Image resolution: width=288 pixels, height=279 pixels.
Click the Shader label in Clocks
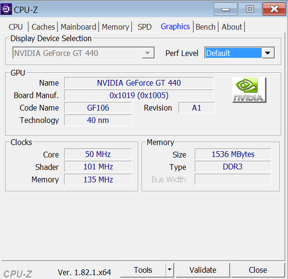coord(47,167)
